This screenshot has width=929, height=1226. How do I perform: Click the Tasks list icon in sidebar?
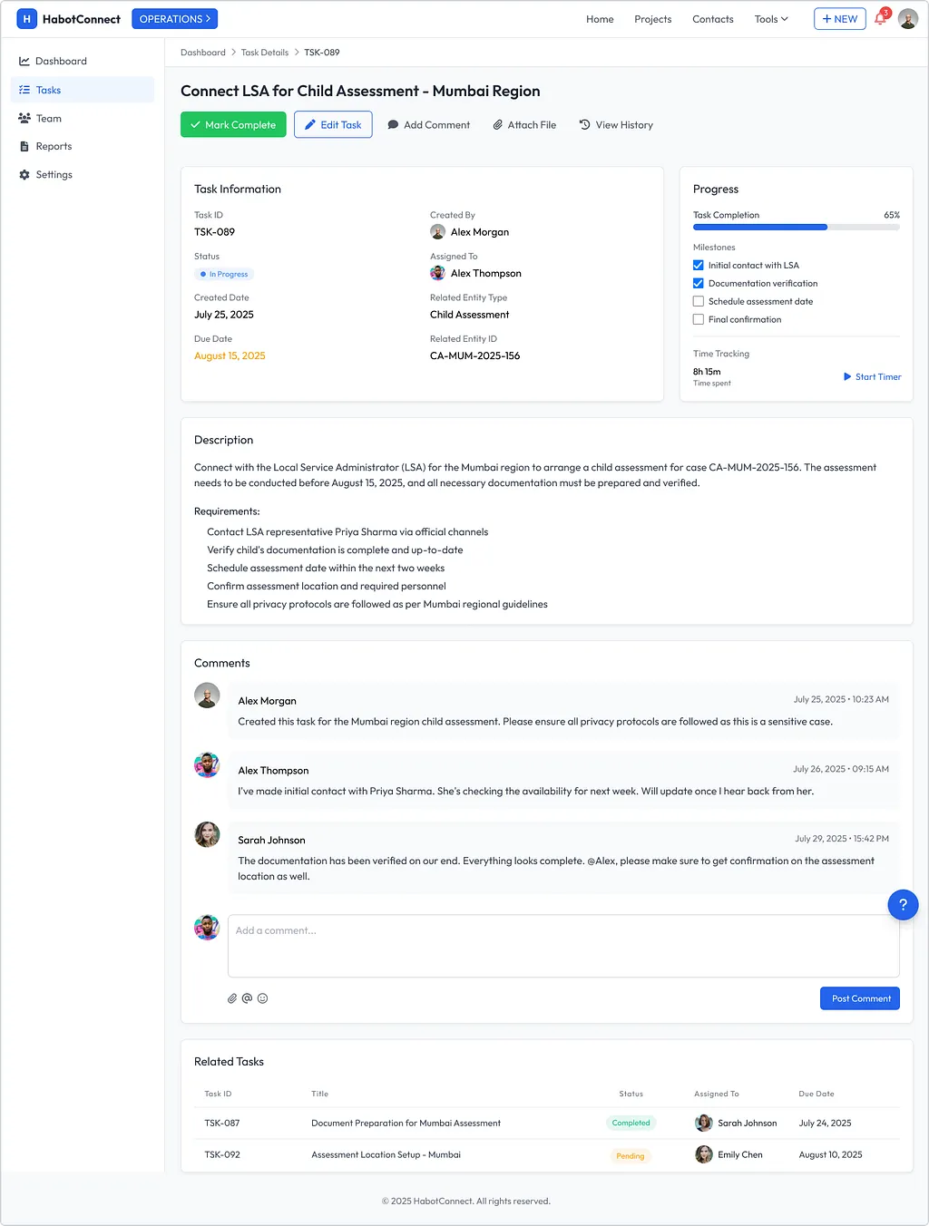point(24,90)
